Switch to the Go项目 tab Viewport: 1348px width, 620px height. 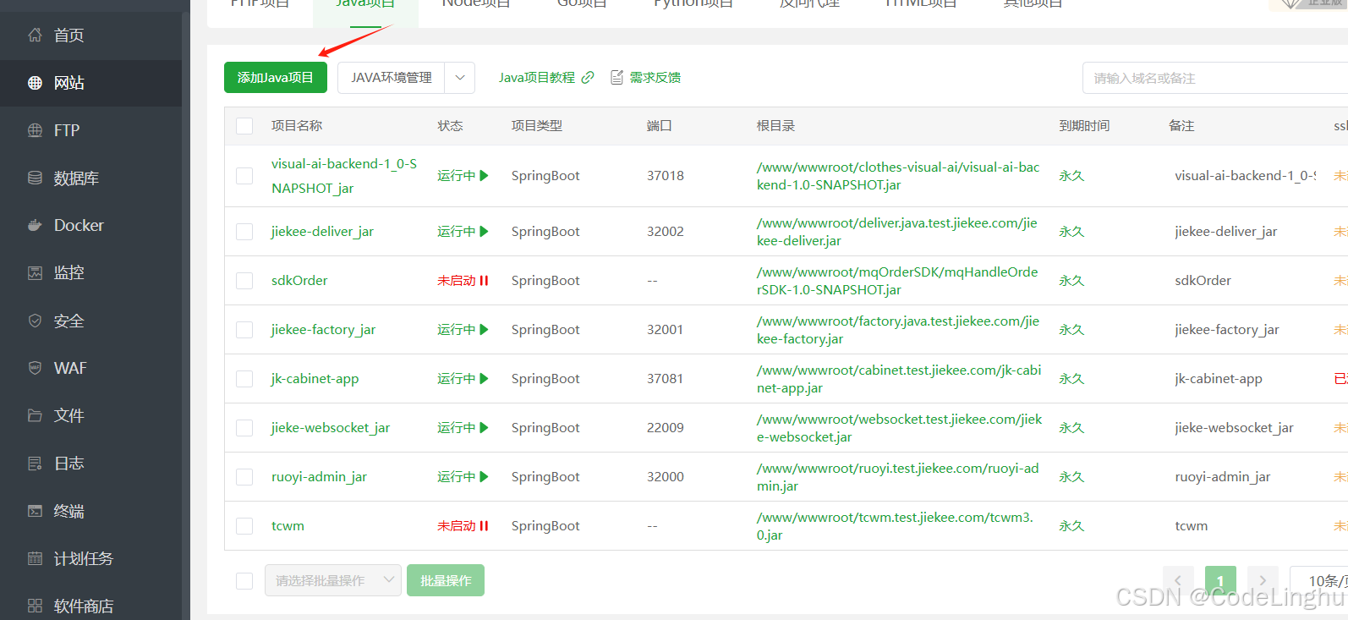582,4
